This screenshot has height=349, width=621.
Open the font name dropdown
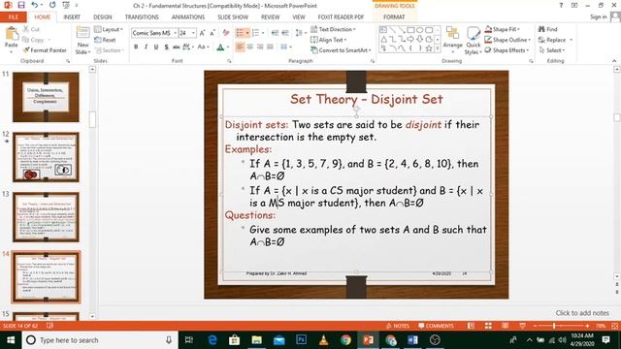coord(175,33)
